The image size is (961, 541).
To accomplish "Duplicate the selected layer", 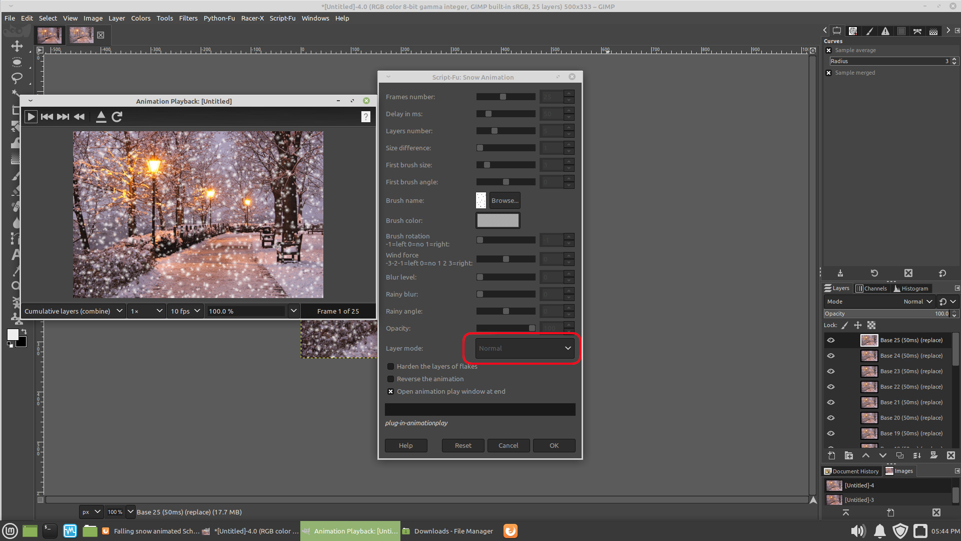I will [x=900, y=455].
